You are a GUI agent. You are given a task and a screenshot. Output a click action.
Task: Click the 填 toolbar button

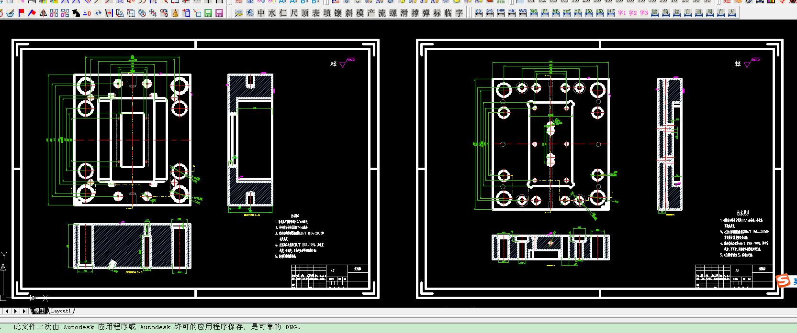[327, 13]
